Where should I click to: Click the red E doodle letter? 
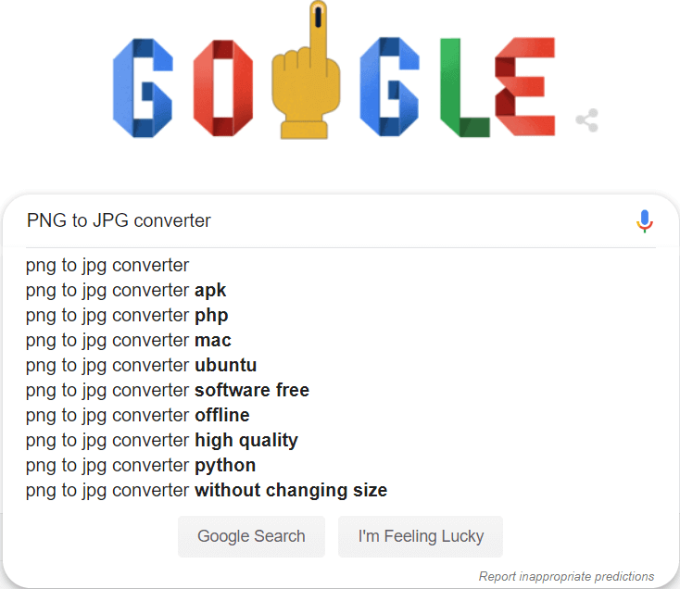524,88
